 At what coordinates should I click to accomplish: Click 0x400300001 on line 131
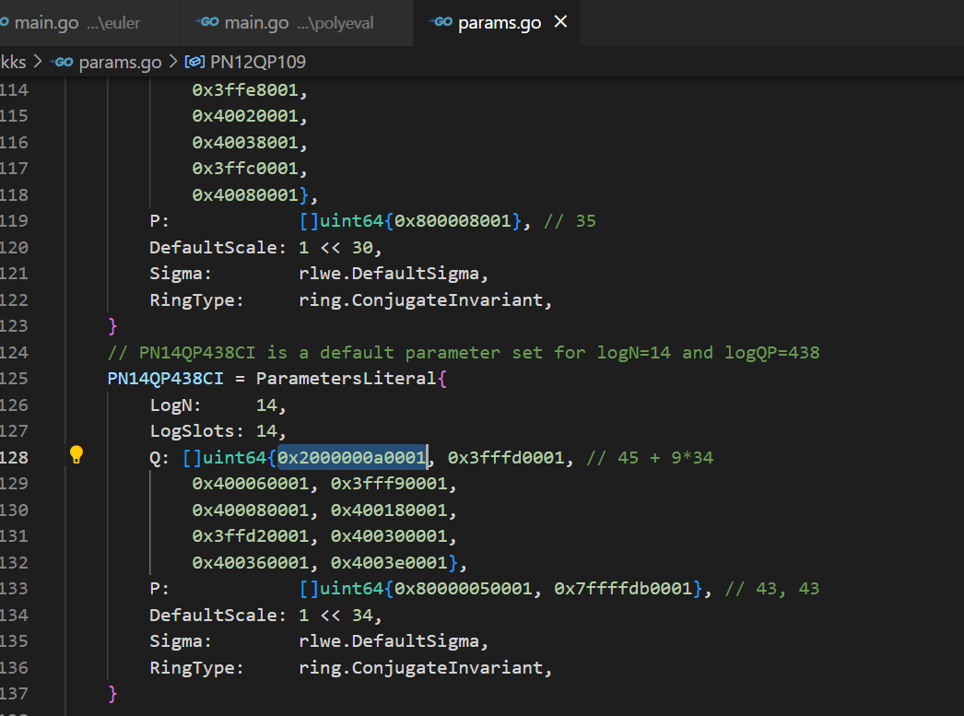tap(389, 536)
